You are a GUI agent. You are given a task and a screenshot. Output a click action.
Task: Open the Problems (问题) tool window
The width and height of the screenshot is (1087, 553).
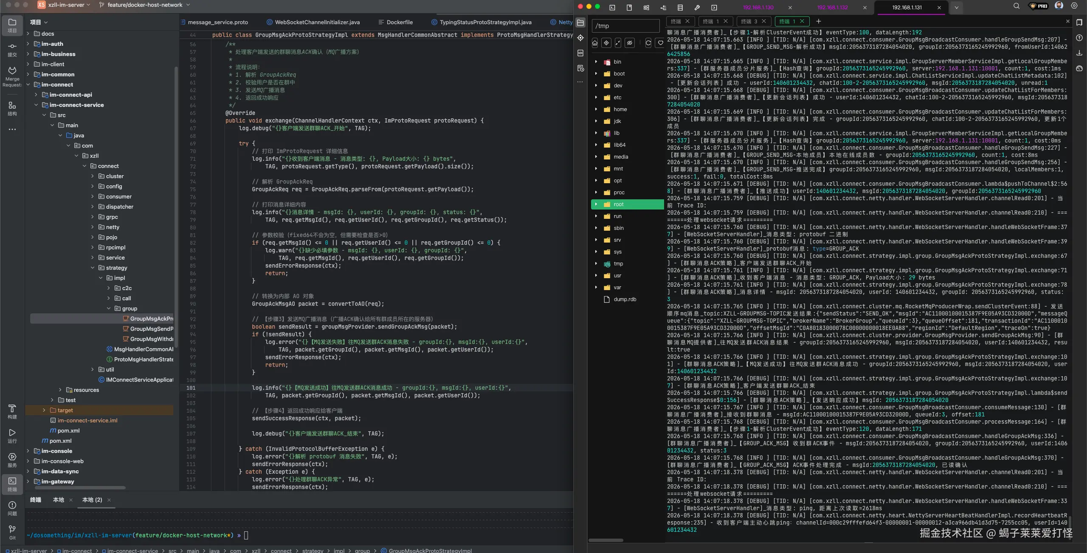tap(12, 508)
